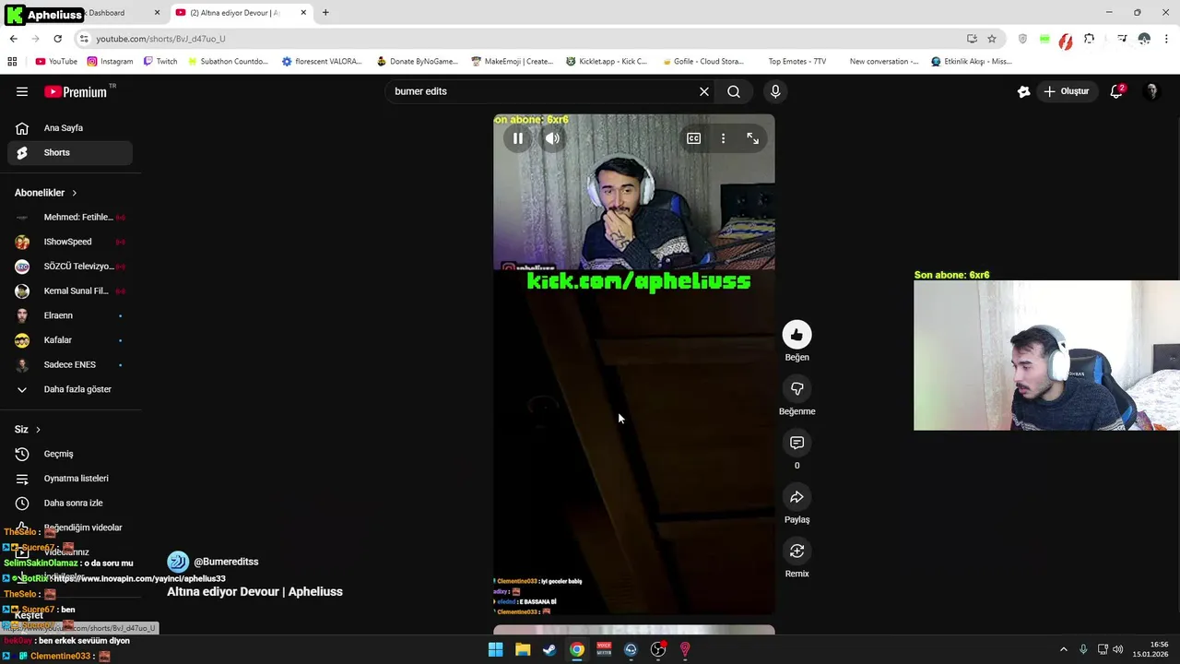Screen dimensions: 1180x664
Task: Open the IShowSpeed channel
Action: pyautogui.click(x=70, y=242)
